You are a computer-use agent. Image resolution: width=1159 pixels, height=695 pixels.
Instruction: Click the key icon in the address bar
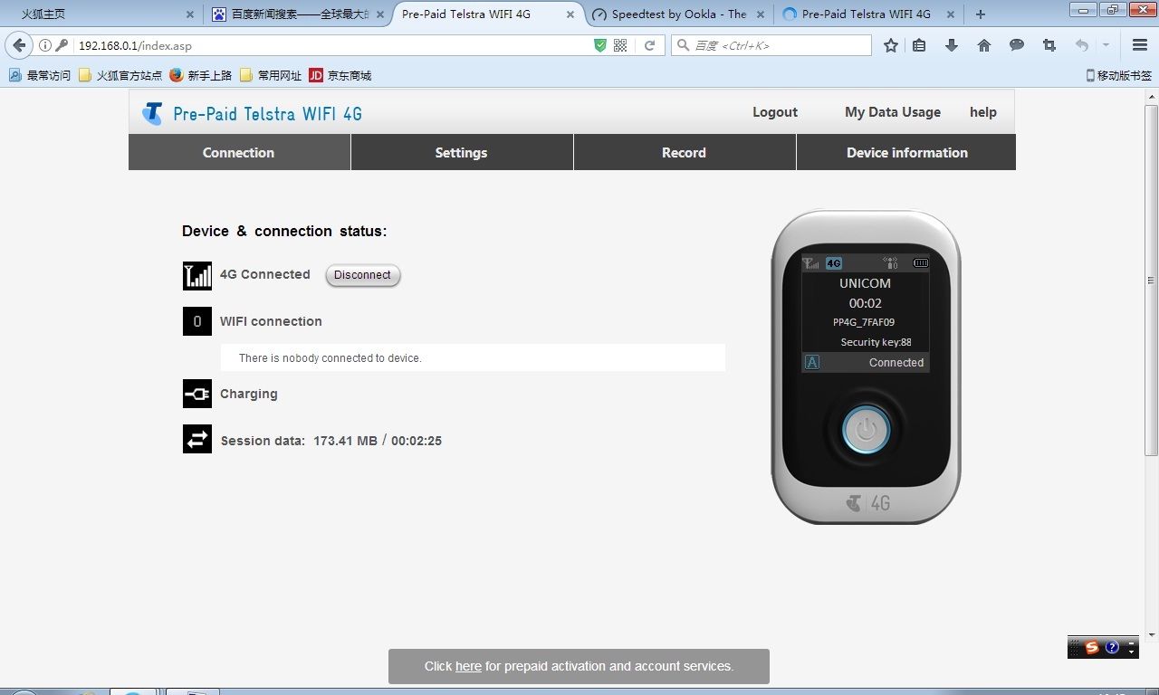(x=62, y=45)
